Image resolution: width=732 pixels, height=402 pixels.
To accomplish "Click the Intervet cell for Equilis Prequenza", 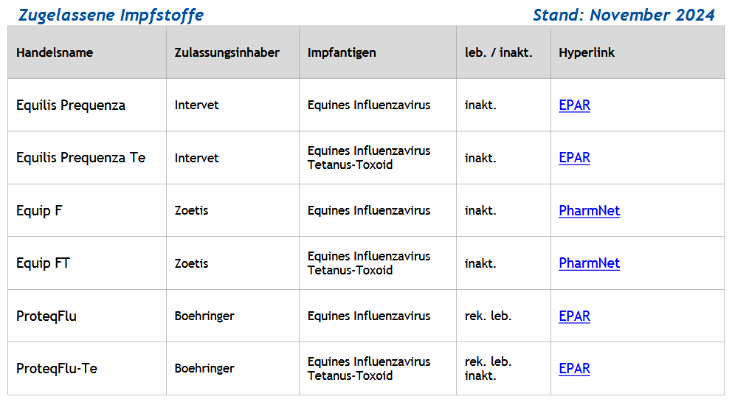I will pos(196,105).
